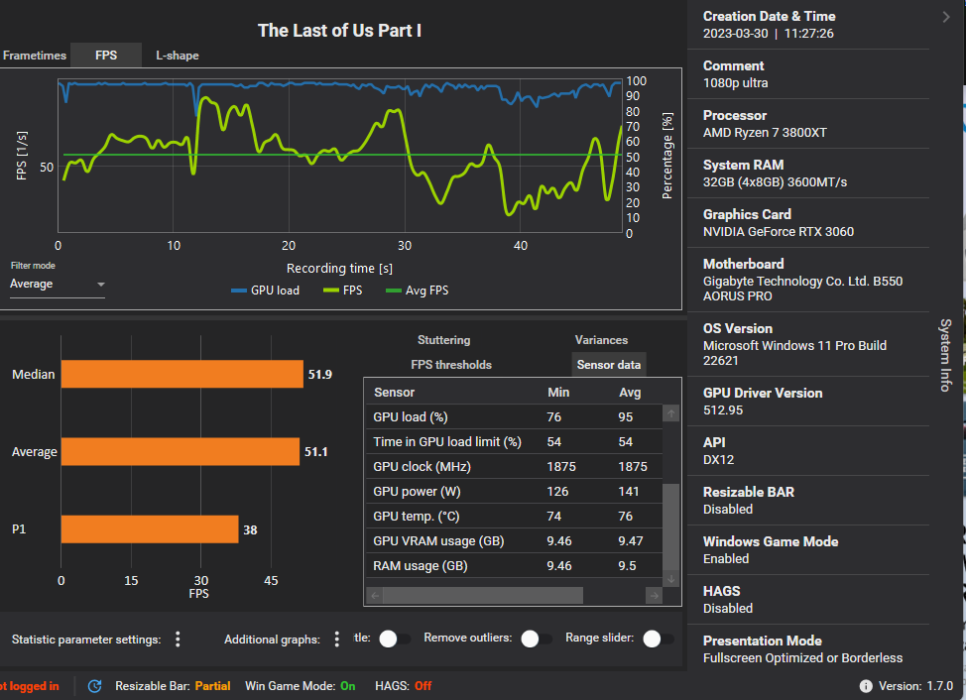The image size is (966, 700).
Task: Click the sensor table horizontal scrollbar thumb
Action: tap(482, 595)
